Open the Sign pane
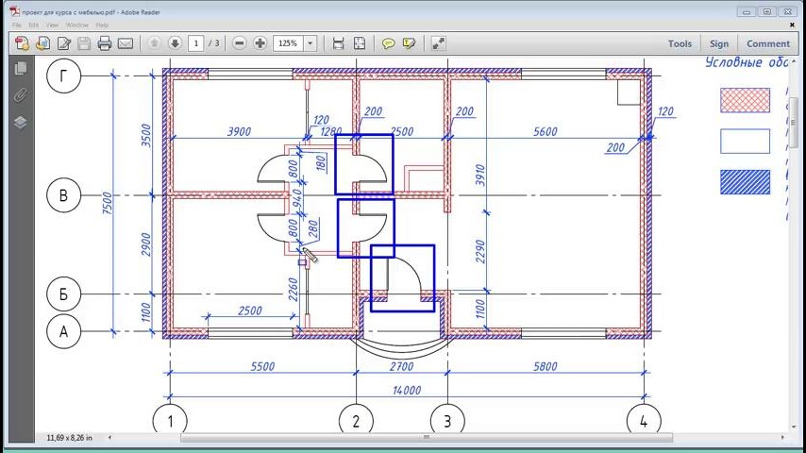806x453 pixels. [x=719, y=43]
